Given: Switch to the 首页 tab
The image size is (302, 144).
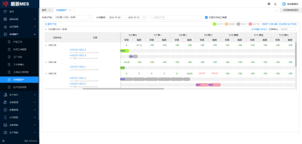Looking at the screenshot, I should tap(44, 10).
